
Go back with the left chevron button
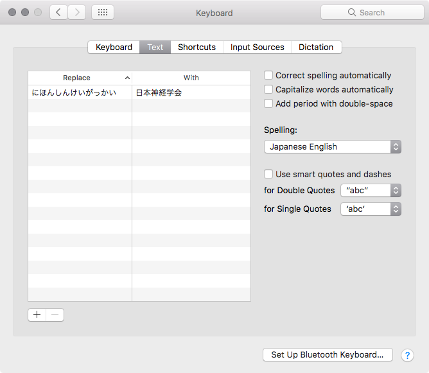(x=58, y=12)
